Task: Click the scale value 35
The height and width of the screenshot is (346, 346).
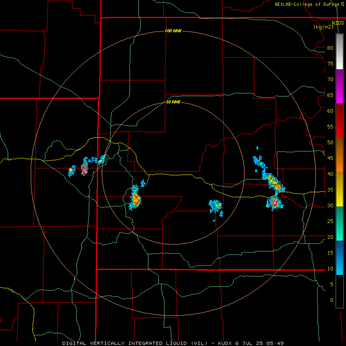Action: [x=330, y=190]
